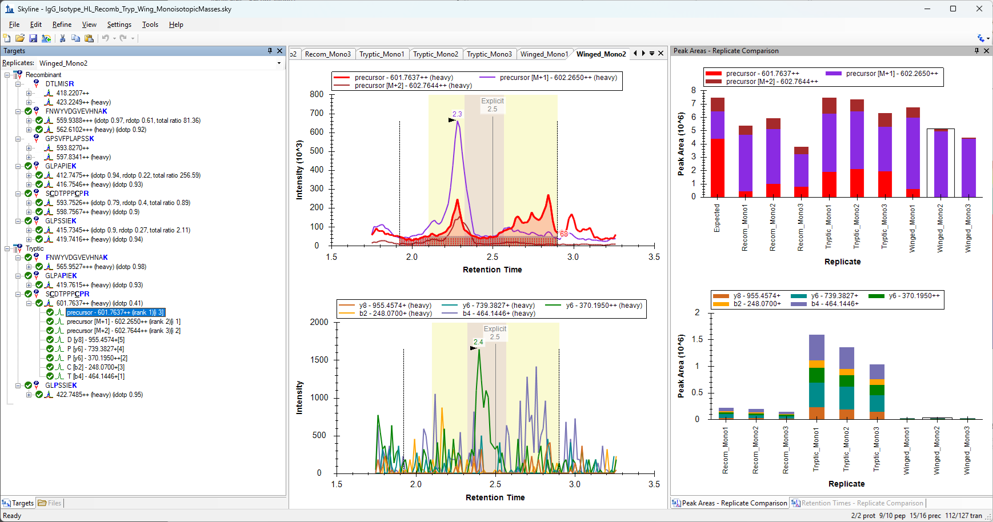This screenshot has width=993, height=522.
Task: Click the Paste clipboard icon
Action: (x=89, y=38)
